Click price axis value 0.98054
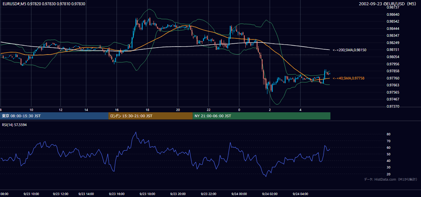The image size is (421, 197). click(393, 57)
